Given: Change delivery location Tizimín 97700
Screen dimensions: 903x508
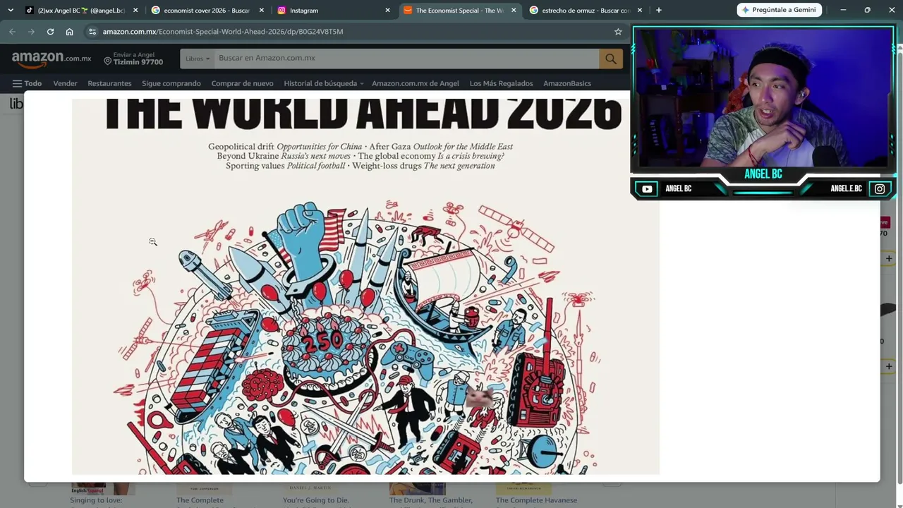Looking at the screenshot, I should [133, 59].
